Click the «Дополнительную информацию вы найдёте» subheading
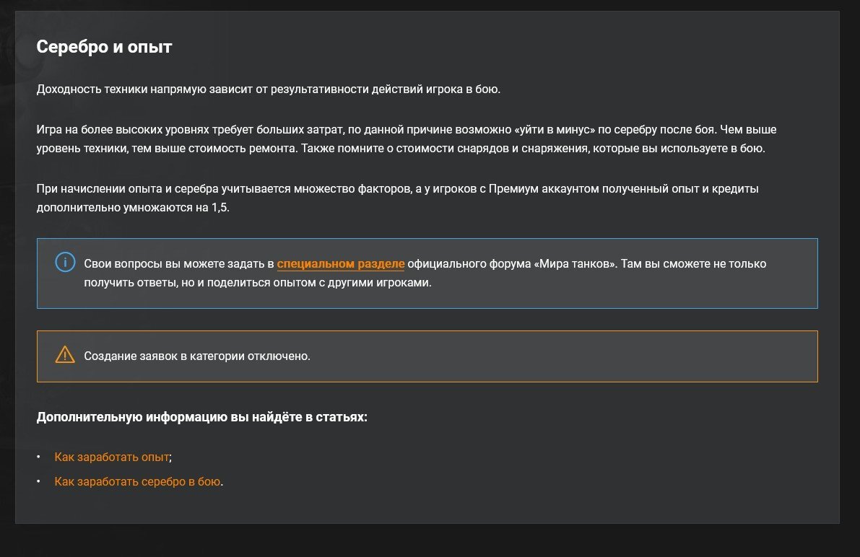This screenshot has width=860, height=557. pyautogui.click(x=201, y=417)
